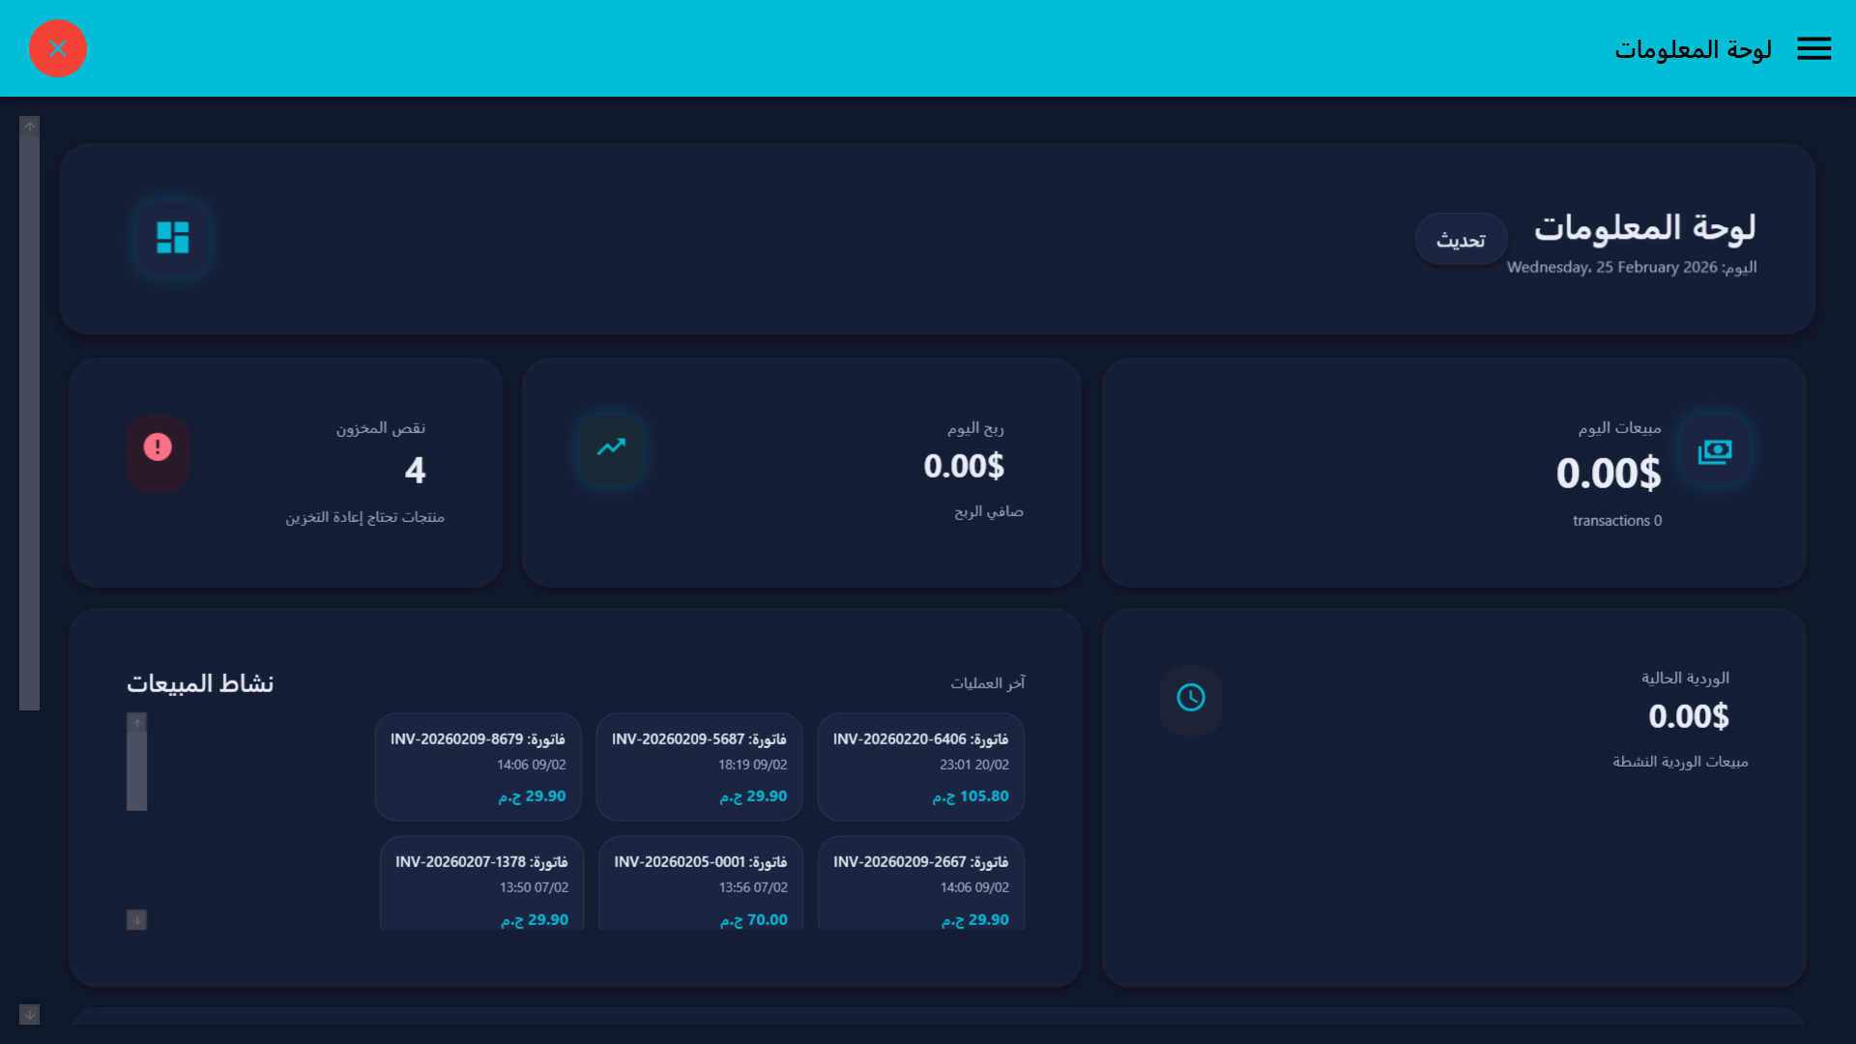
Task: Open invoice INV-20260220-6406 for 105.80
Action: (x=919, y=767)
